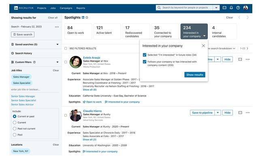
Task: Select the 121 Active talent spotlight
Action: (x=107, y=31)
